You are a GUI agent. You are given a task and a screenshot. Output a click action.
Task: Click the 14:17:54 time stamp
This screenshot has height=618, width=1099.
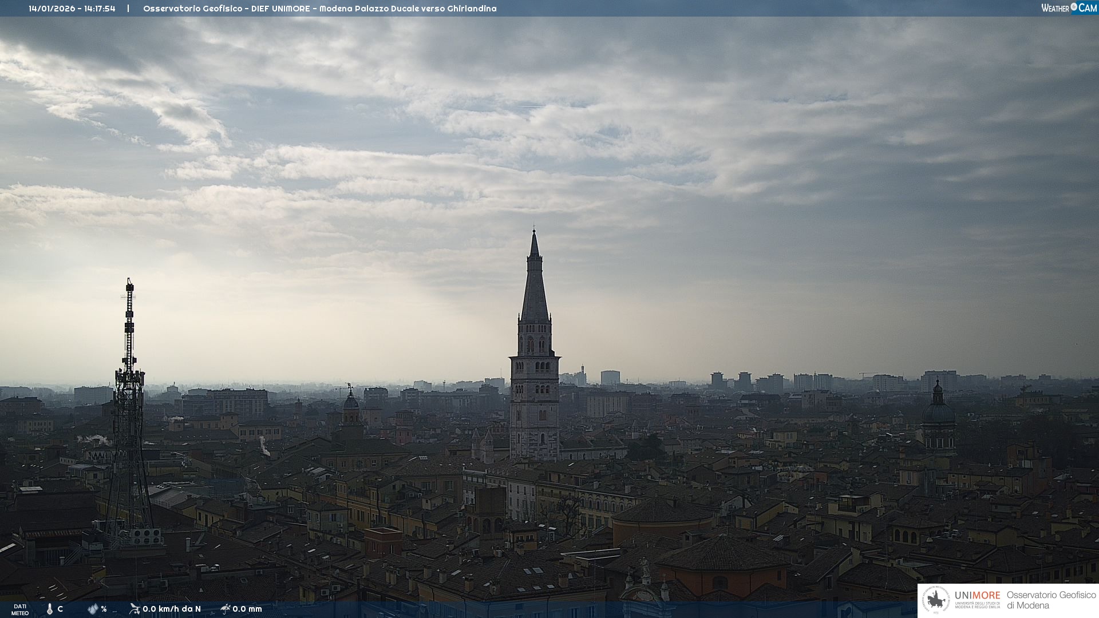pos(100,9)
